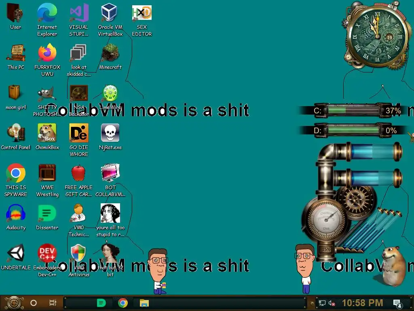Launch the Audacity headphones shortcut

point(16,217)
